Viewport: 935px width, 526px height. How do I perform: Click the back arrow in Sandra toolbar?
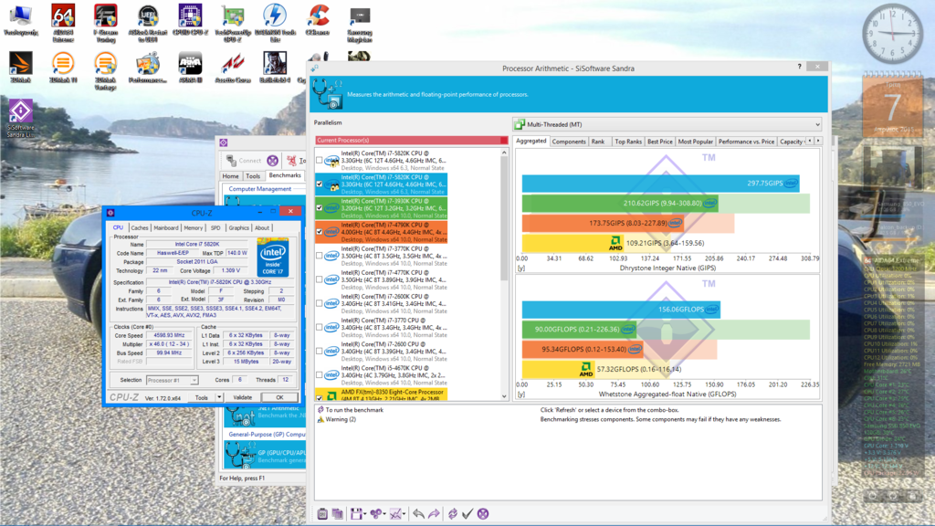click(418, 513)
